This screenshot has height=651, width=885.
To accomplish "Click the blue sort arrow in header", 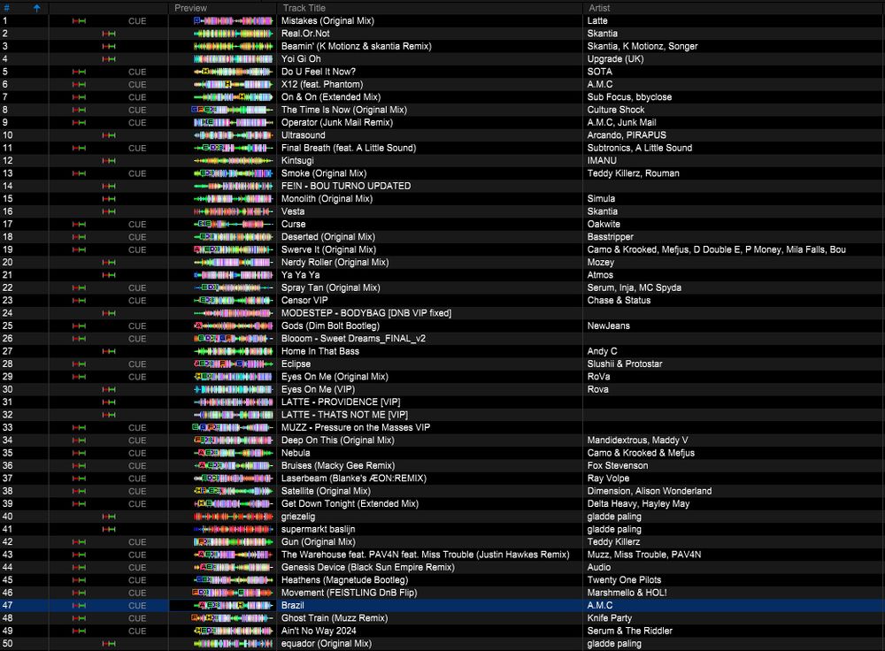I will (x=36, y=8).
